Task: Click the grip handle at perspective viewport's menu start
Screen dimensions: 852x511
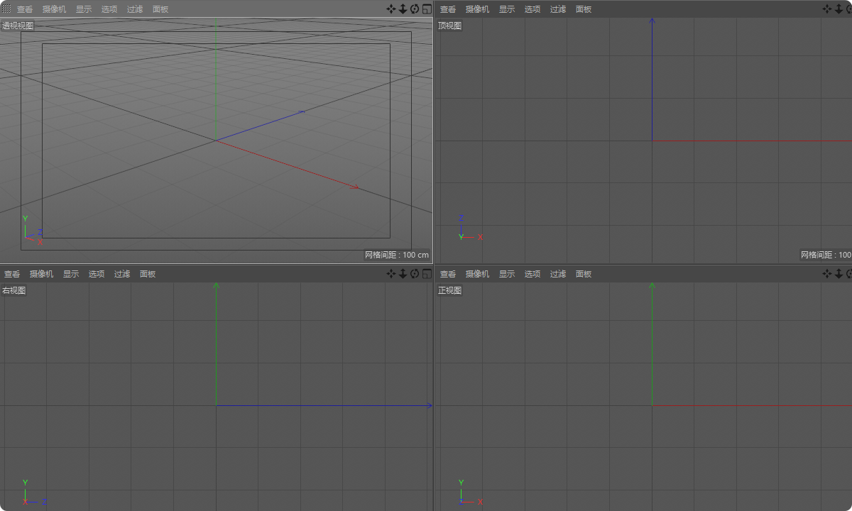Action: 6,9
